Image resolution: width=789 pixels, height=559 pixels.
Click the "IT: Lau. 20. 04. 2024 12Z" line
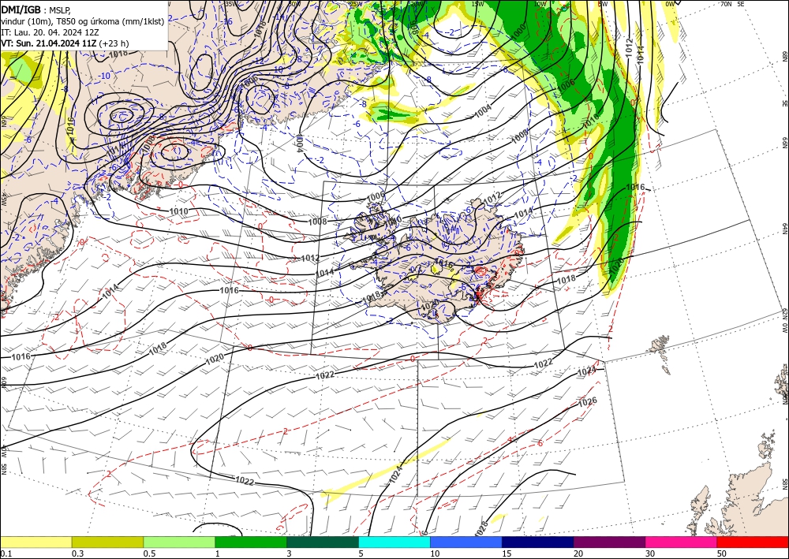click(50, 32)
